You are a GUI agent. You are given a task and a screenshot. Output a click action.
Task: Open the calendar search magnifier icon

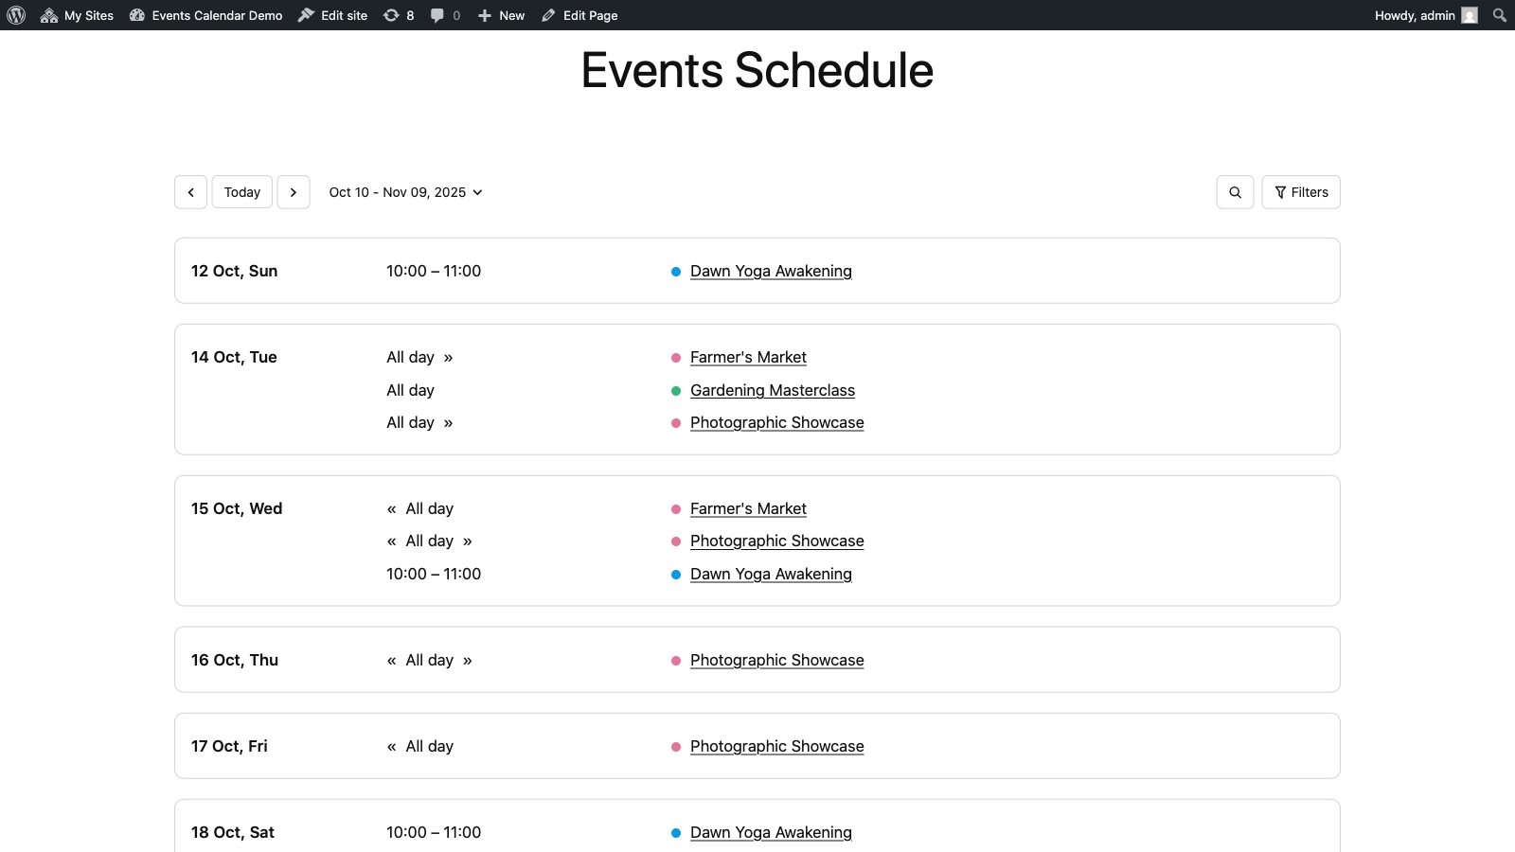pyautogui.click(x=1235, y=192)
